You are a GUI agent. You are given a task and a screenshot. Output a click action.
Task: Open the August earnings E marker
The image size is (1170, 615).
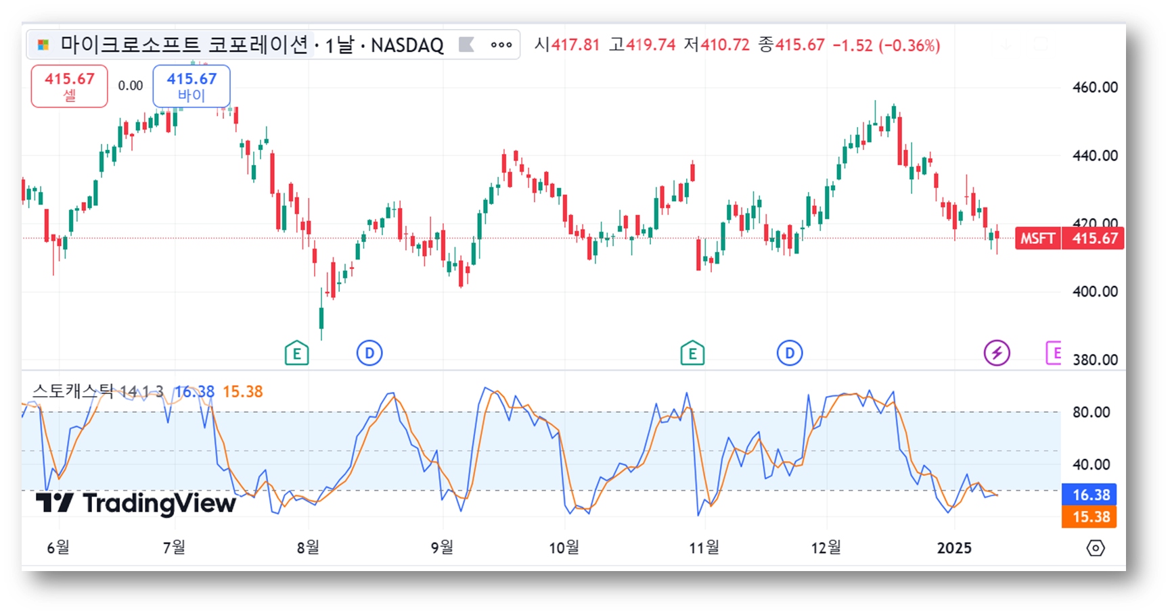tap(296, 353)
